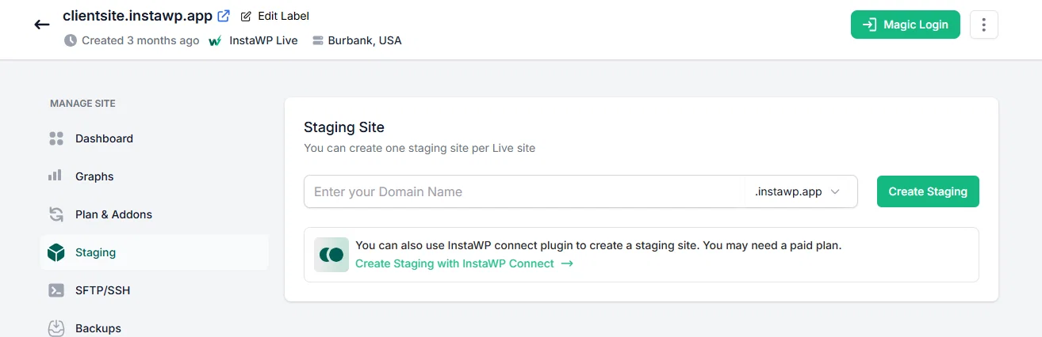Click the InstaWP Live logo icon
The height and width of the screenshot is (337, 1042).
click(215, 40)
